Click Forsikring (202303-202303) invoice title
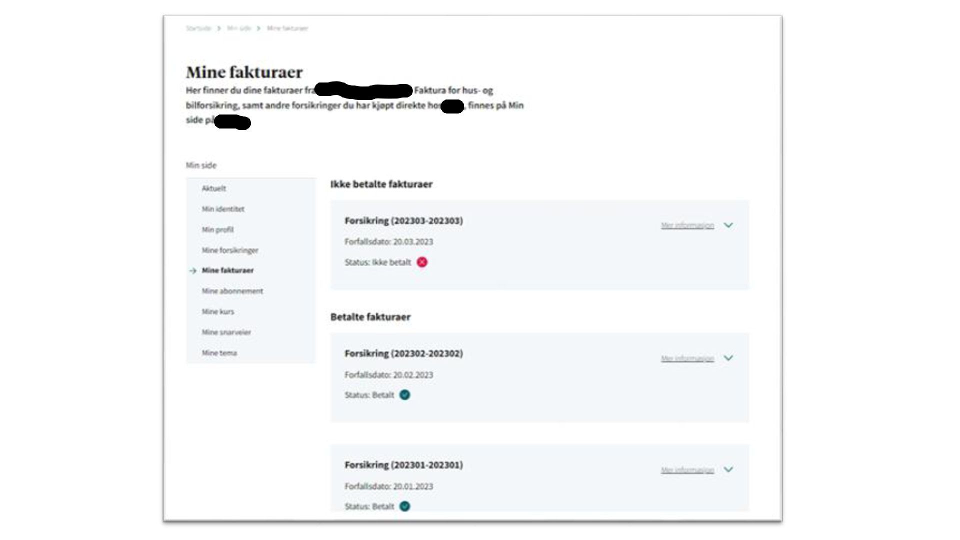This screenshot has width=960, height=540. click(x=403, y=220)
